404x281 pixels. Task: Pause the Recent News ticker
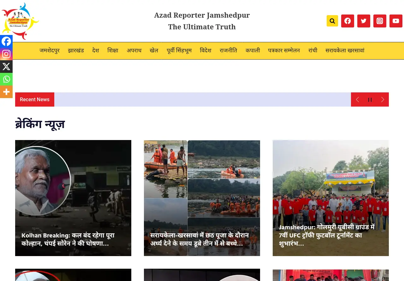point(370,99)
